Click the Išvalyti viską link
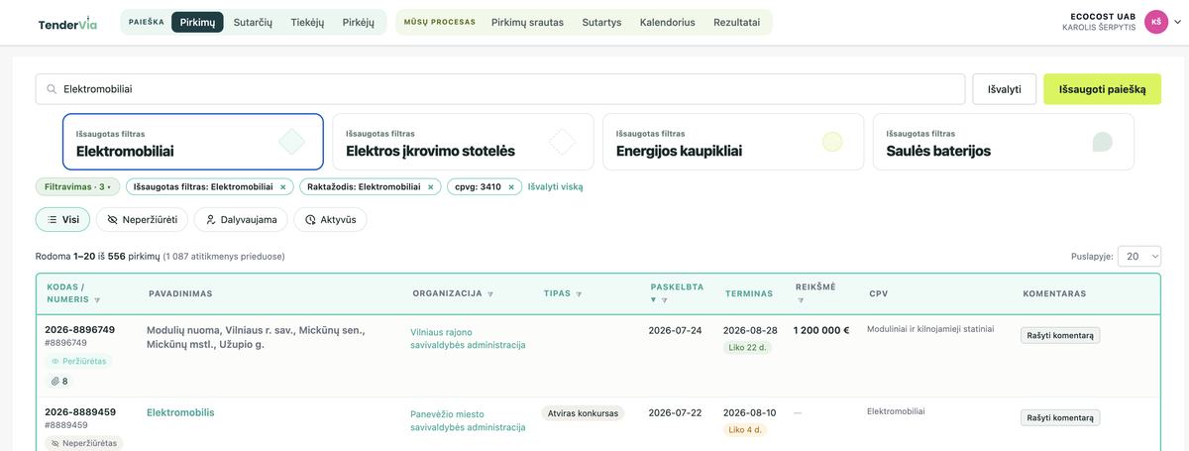The width and height of the screenshot is (1189, 451). pos(555,186)
